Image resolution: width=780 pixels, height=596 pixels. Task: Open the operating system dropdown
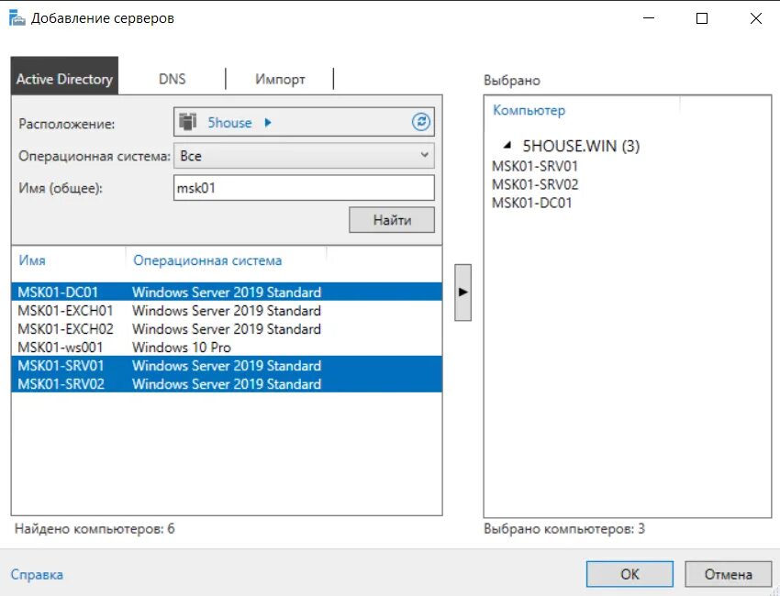304,156
